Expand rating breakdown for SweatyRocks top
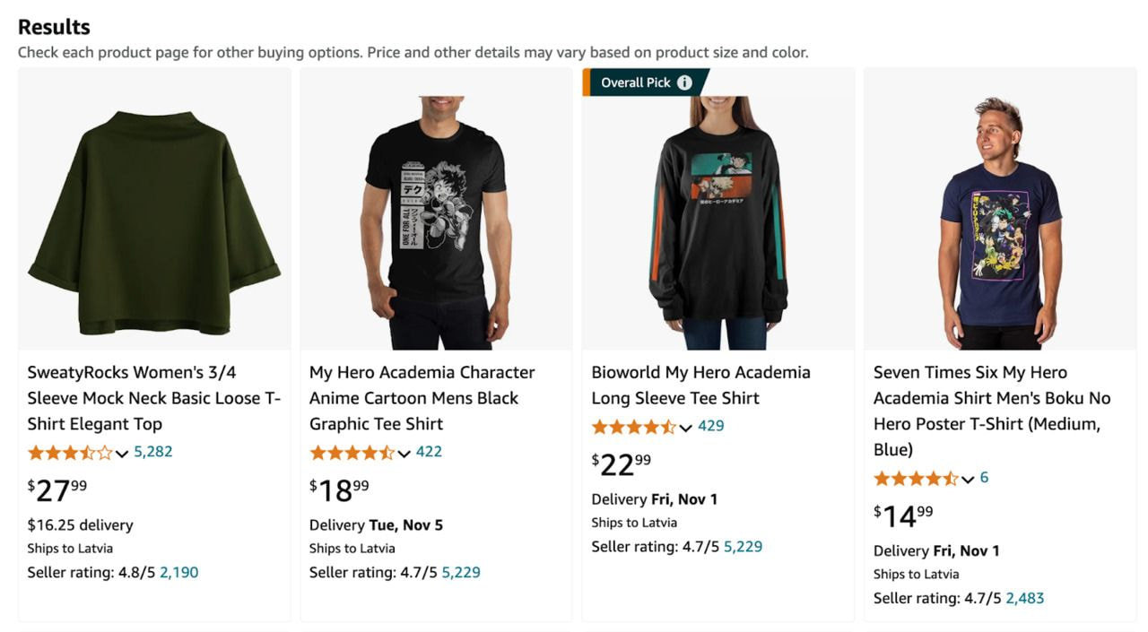The height and width of the screenshot is (632, 1148). click(122, 454)
